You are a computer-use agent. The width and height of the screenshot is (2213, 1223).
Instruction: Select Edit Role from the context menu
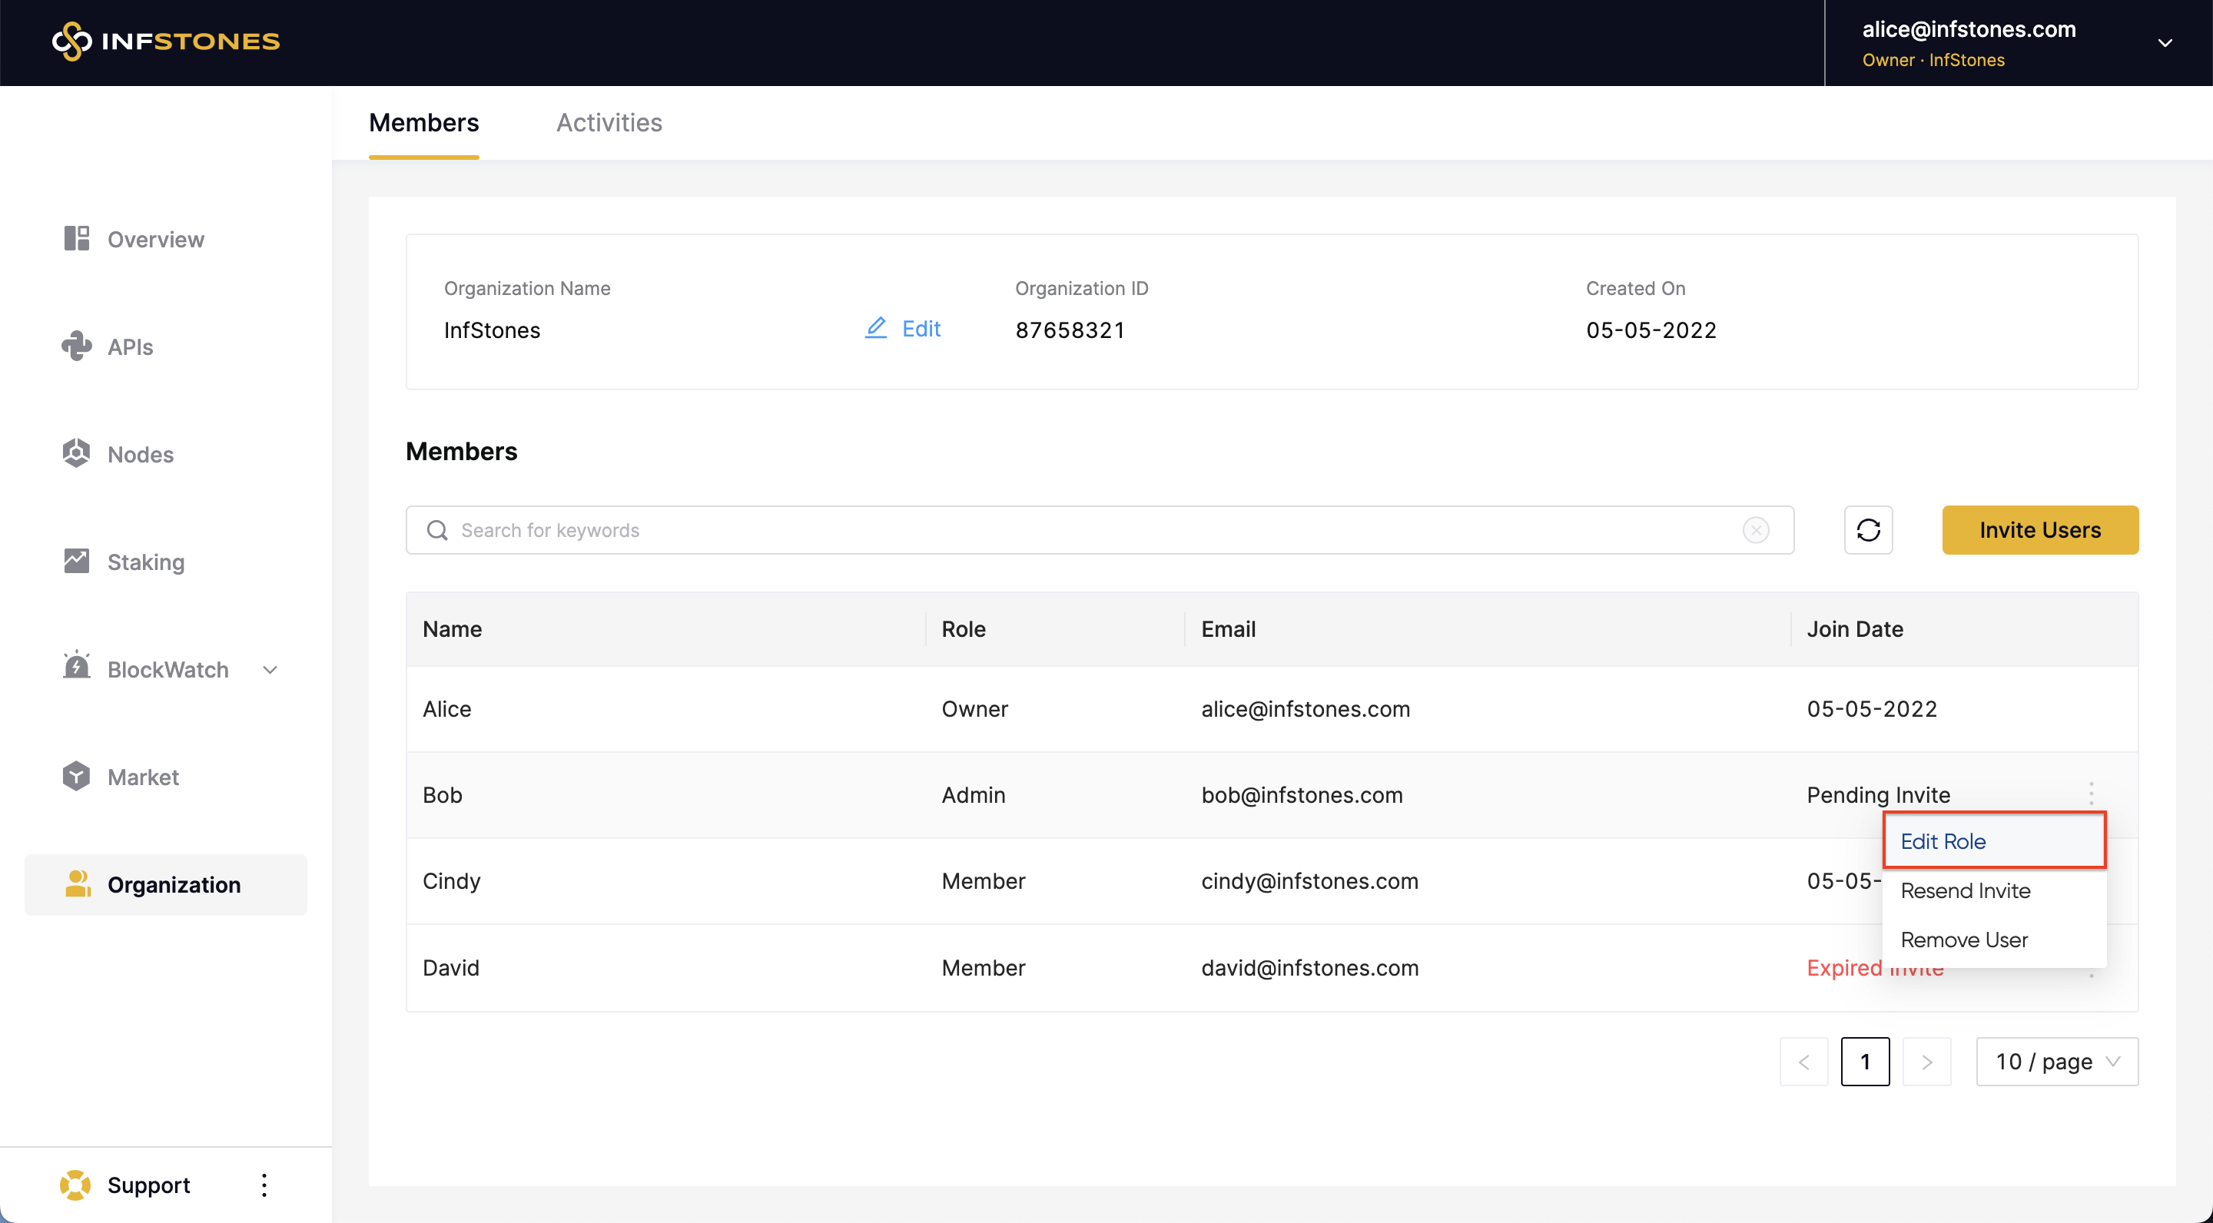point(1943,840)
